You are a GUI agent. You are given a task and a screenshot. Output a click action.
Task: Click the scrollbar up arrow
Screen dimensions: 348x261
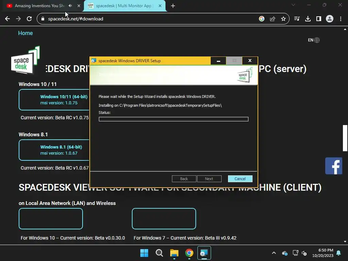(x=345, y=29)
